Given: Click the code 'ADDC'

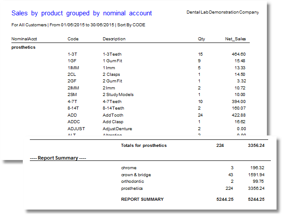Looking at the screenshot, I should click(x=74, y=121).
